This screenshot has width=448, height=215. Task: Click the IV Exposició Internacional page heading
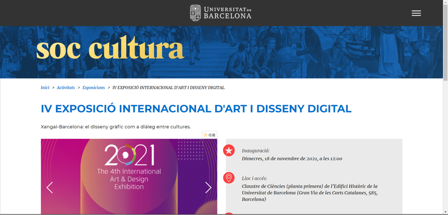coord(196,109)
